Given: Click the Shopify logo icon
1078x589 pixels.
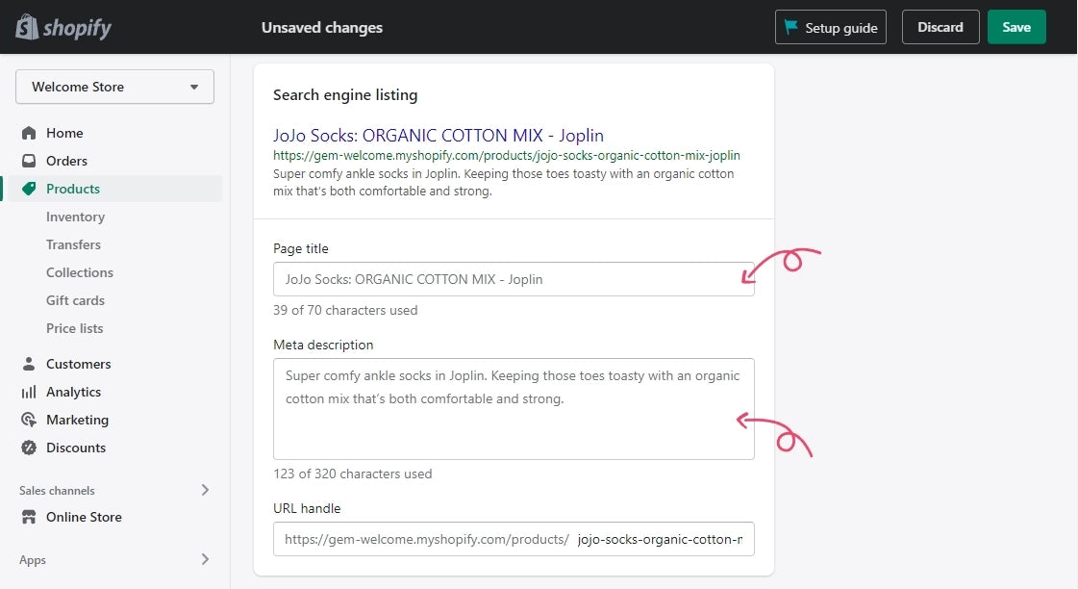Looking at the screenshot, I should click(x=27, y=27).
